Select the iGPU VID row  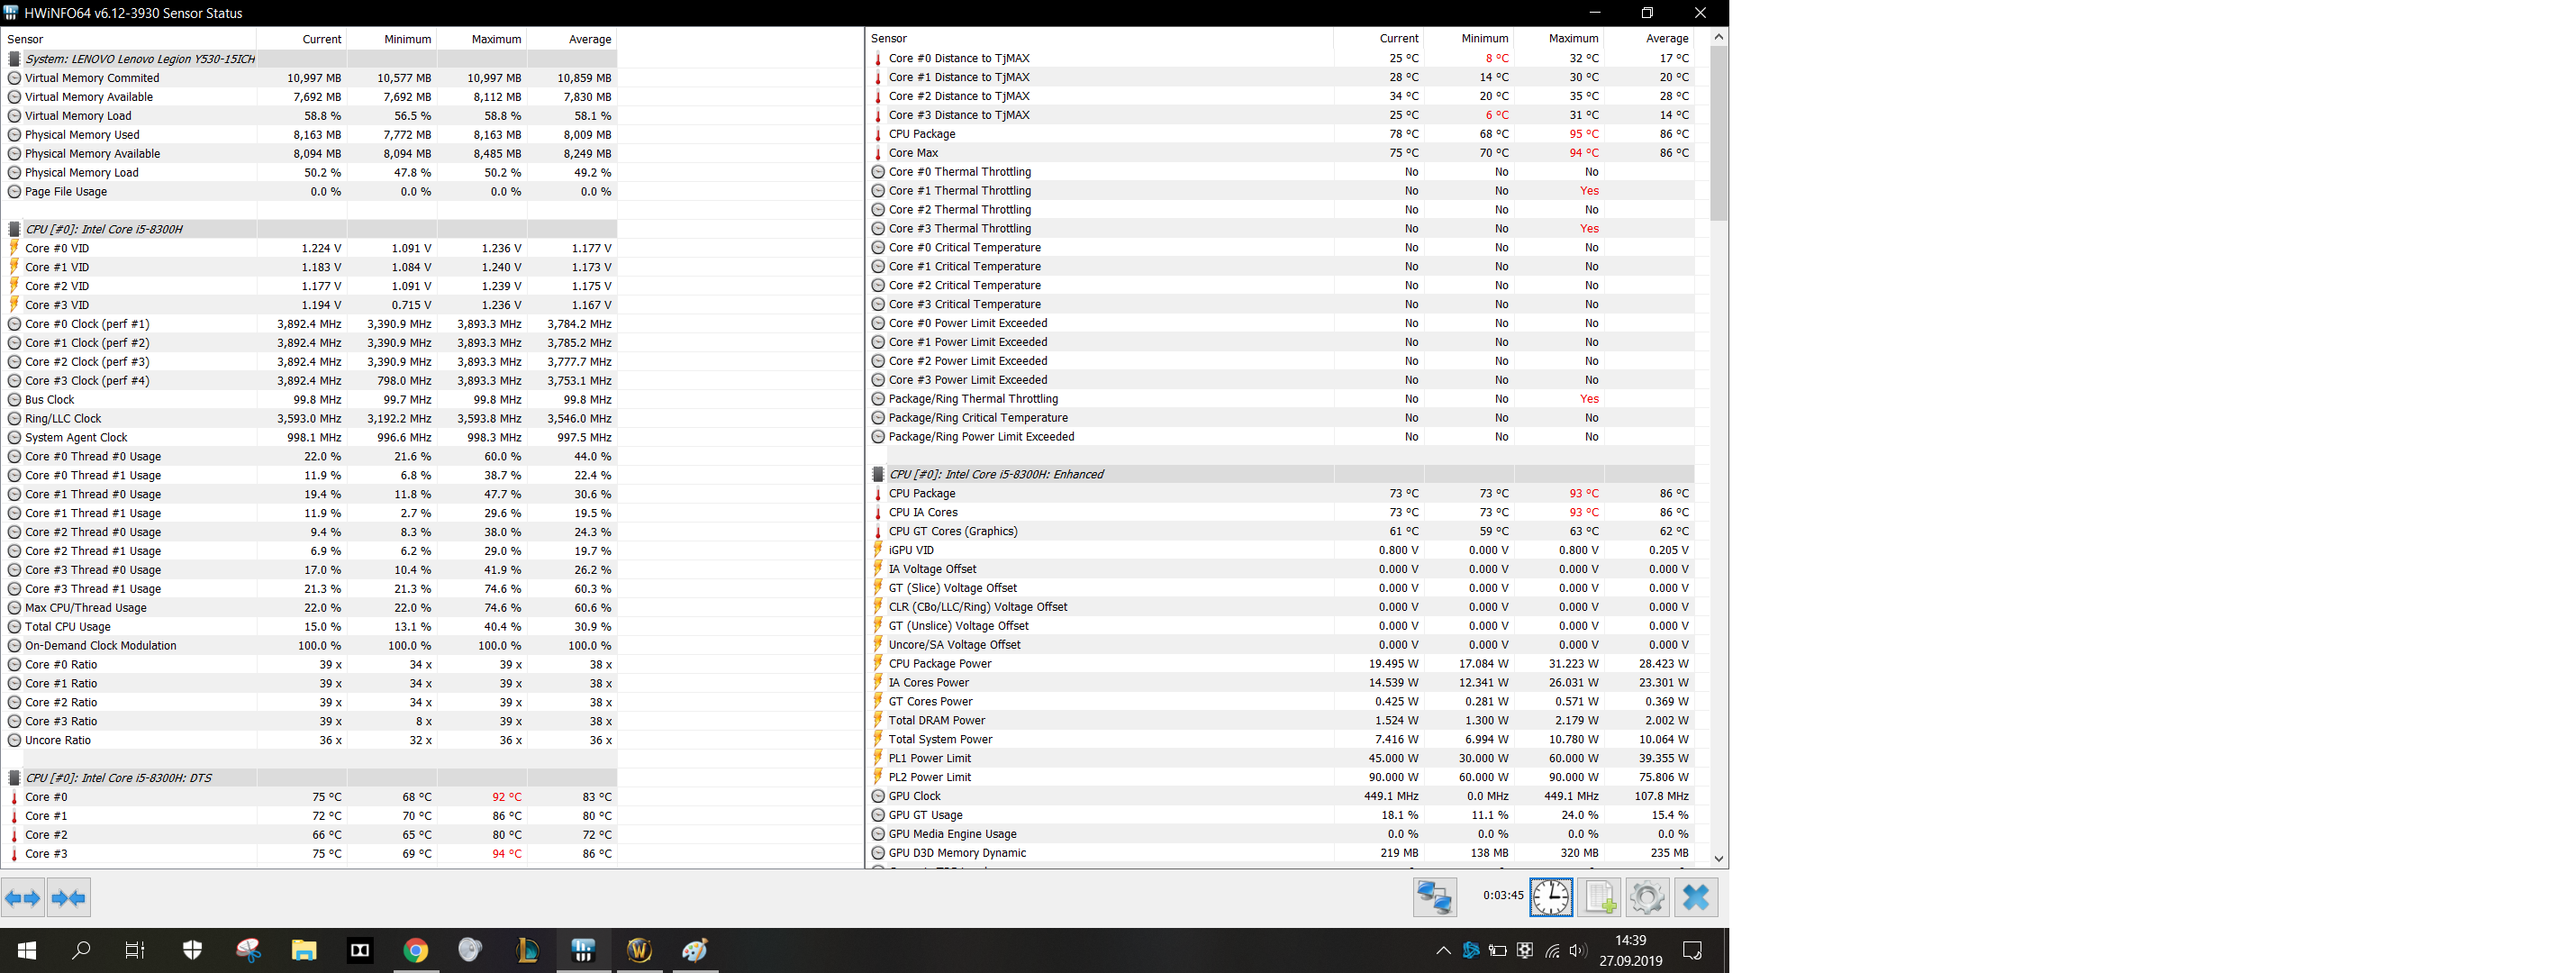tap(1281, 550)
